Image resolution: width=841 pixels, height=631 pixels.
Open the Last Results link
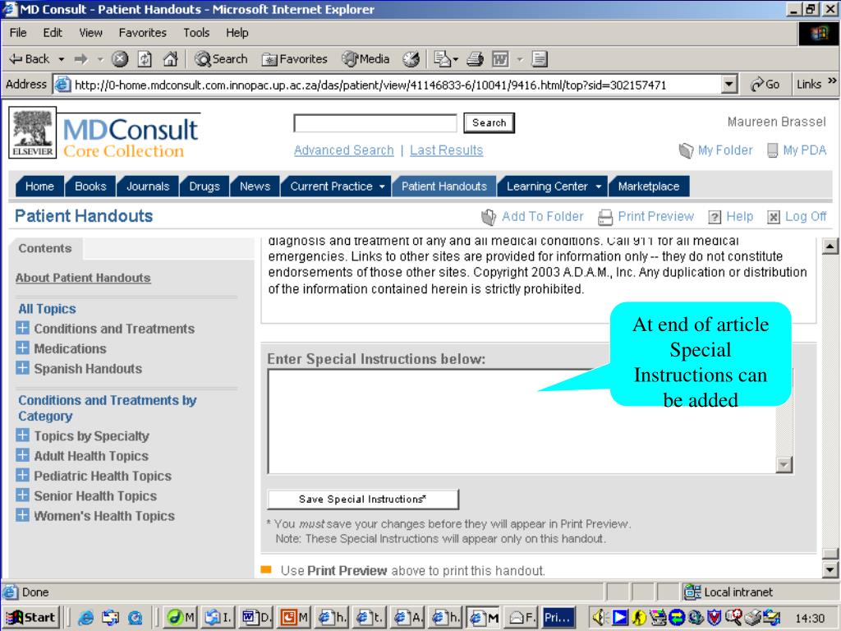pyautogui.click(x=446, y=150)
